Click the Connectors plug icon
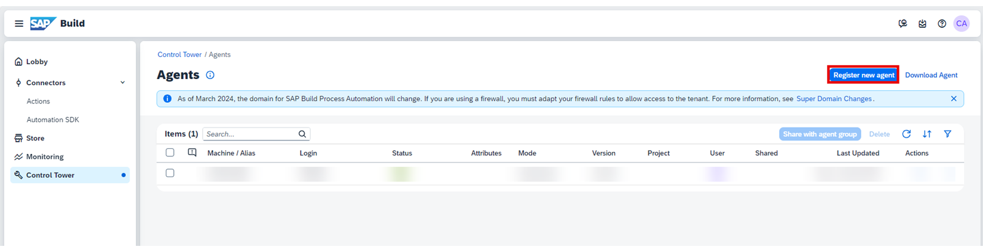The width and height of the screenshot is (983, 252). 18,82
